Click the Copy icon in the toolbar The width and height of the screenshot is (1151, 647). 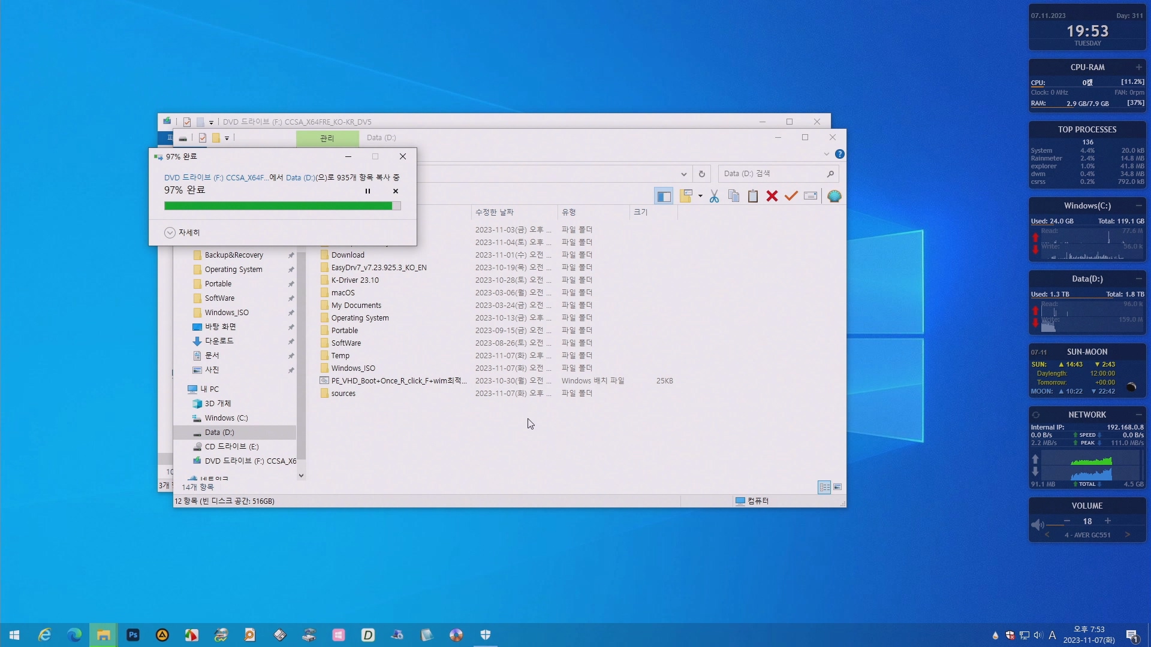733,196
